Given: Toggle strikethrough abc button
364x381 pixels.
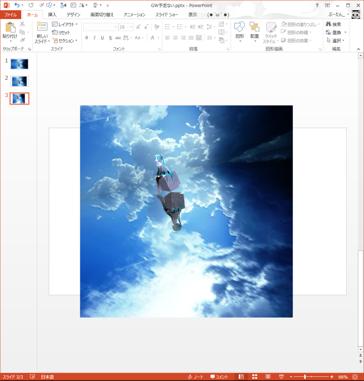Looking at the screenshot, I should (118, 38).
